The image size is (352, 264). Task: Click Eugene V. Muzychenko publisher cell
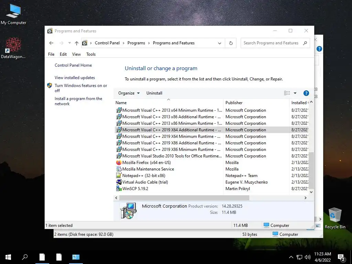[246, 182]
